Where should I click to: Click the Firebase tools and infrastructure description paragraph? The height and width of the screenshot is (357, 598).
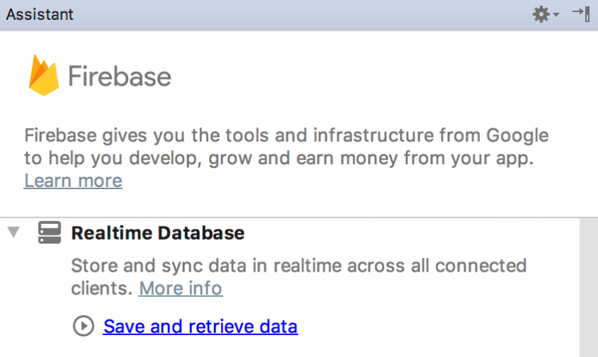287,146
